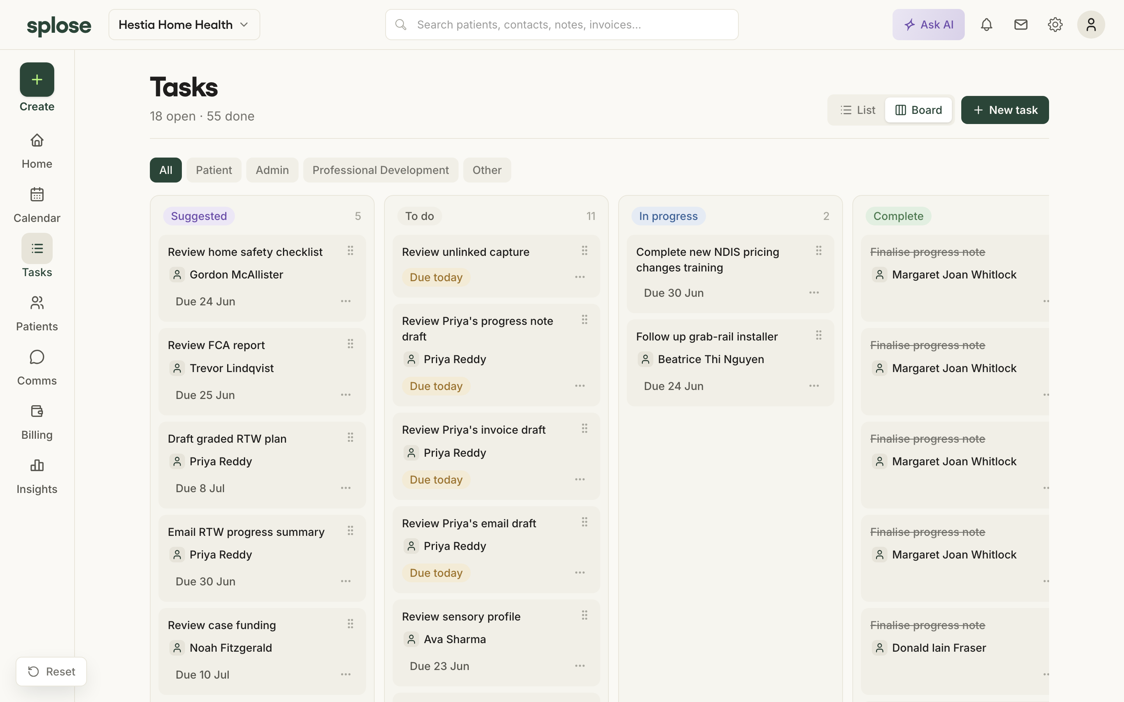This screenshot has height=702, width=1124.
Task: Open more options on Complete new NDIS pricing training
Action: tap(814, 292)
